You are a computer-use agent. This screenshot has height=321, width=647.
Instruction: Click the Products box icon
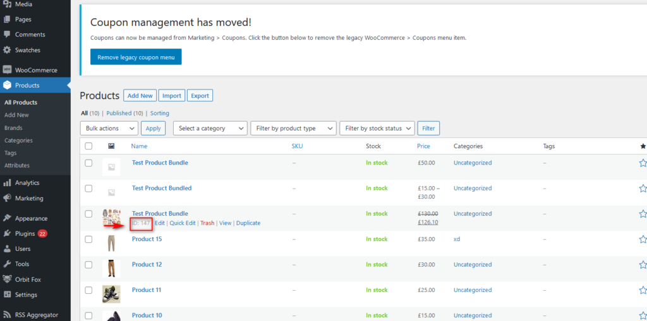pyautogui.click(x=6, y=85)
